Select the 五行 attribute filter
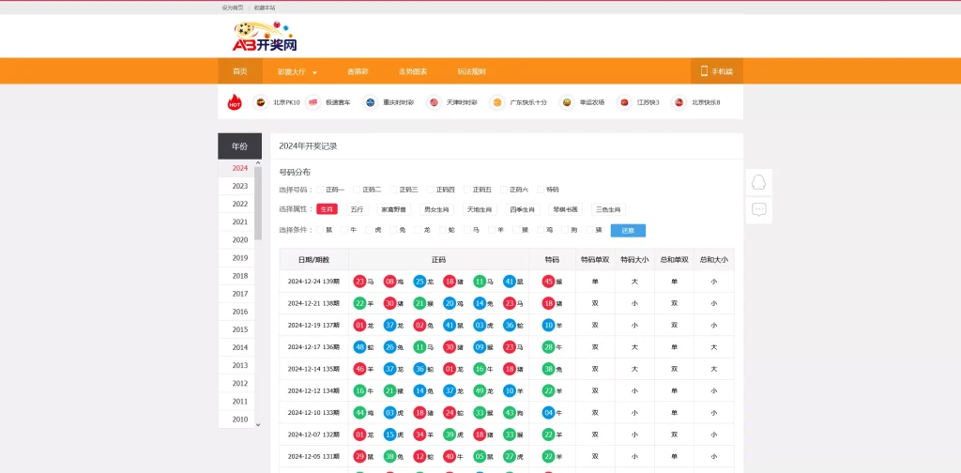The height and width of the screenshot is (473, 961). (x=356, y=209)
